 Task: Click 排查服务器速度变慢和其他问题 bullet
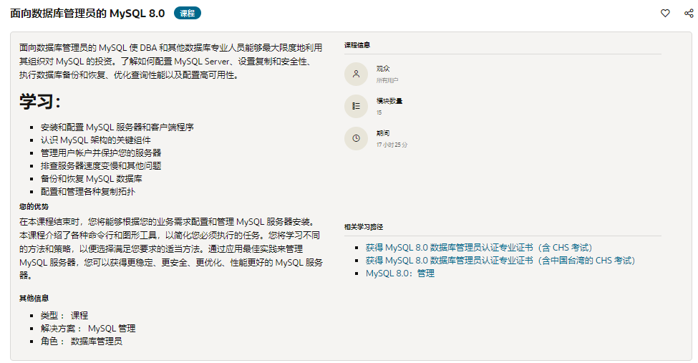[101, 166]
